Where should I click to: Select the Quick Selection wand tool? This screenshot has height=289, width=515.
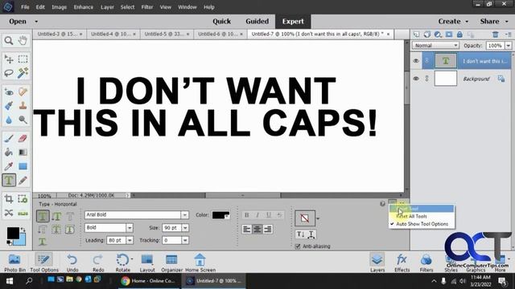tap(23, 73)
